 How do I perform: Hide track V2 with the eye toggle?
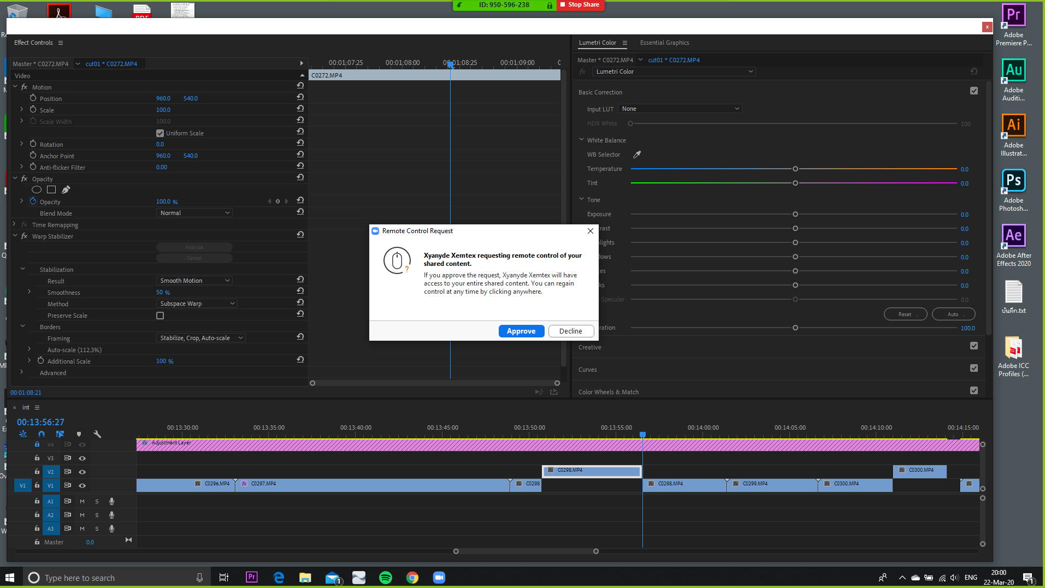click(x=82, y=472)
